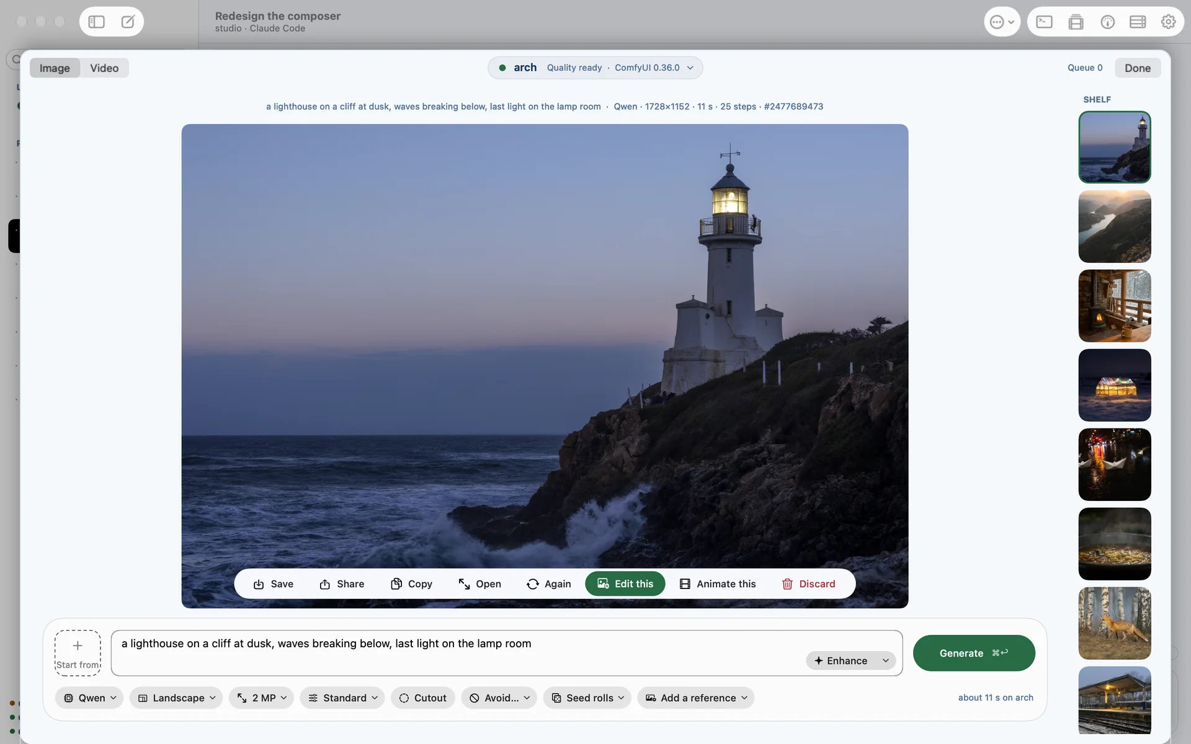Save the lighthouse image

[274, 584]
